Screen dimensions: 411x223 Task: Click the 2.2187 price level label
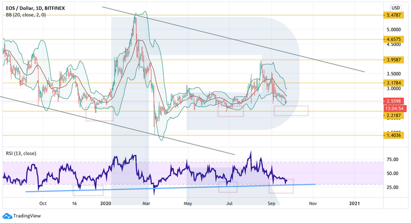[393, 115]
